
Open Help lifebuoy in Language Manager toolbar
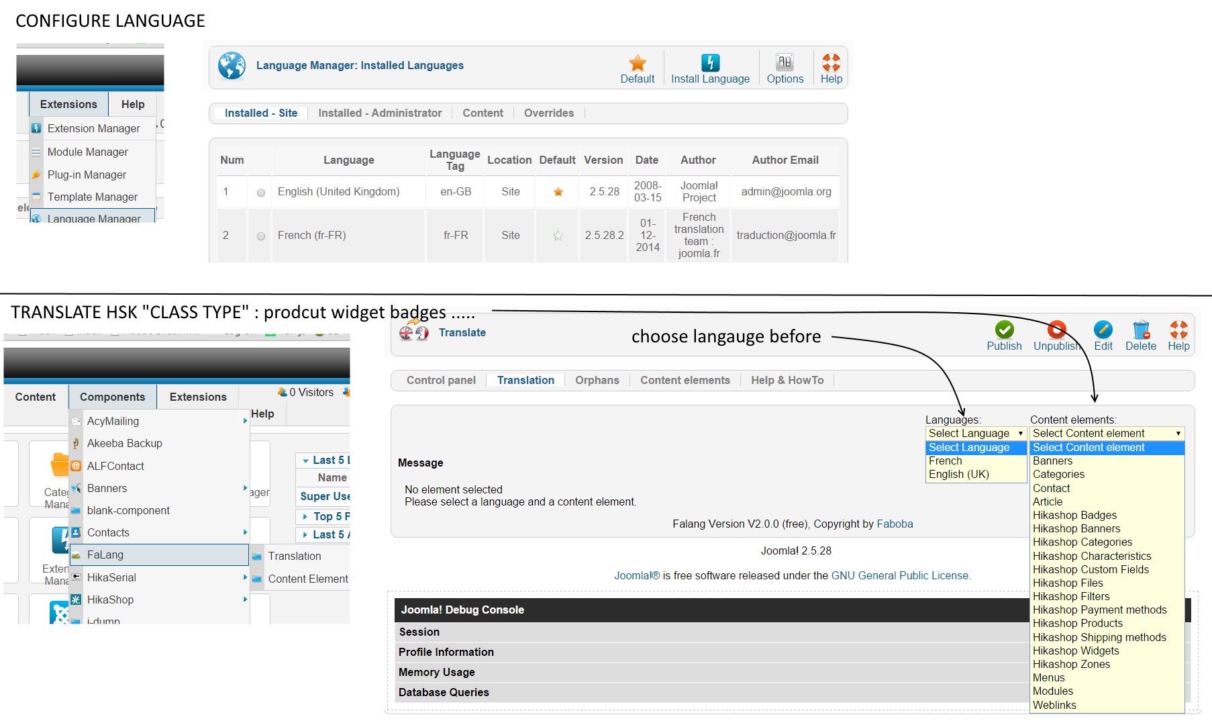click(831, 62)
